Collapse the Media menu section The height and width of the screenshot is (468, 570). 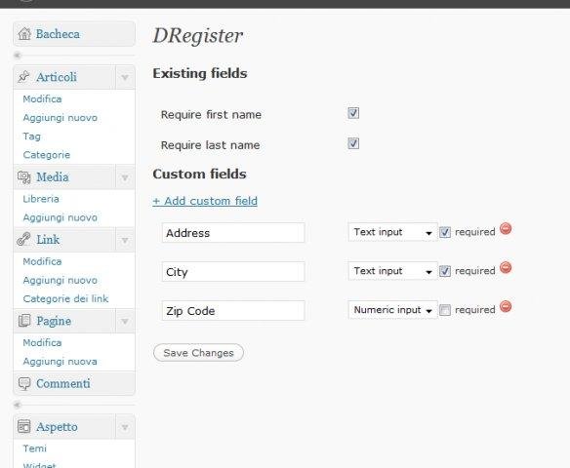tap(125, 177)
